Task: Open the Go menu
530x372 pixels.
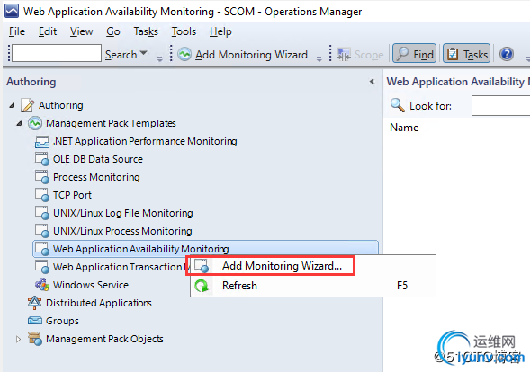Action: tap(112, 31)
